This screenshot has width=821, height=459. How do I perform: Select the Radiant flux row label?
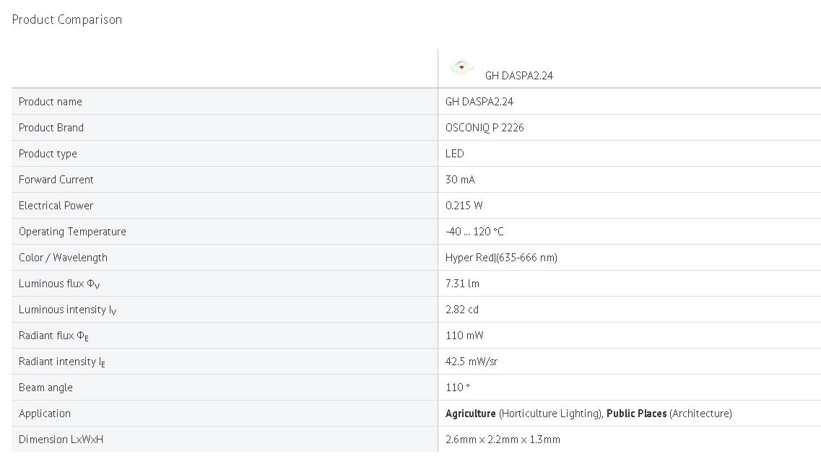[x=53, y=336]
